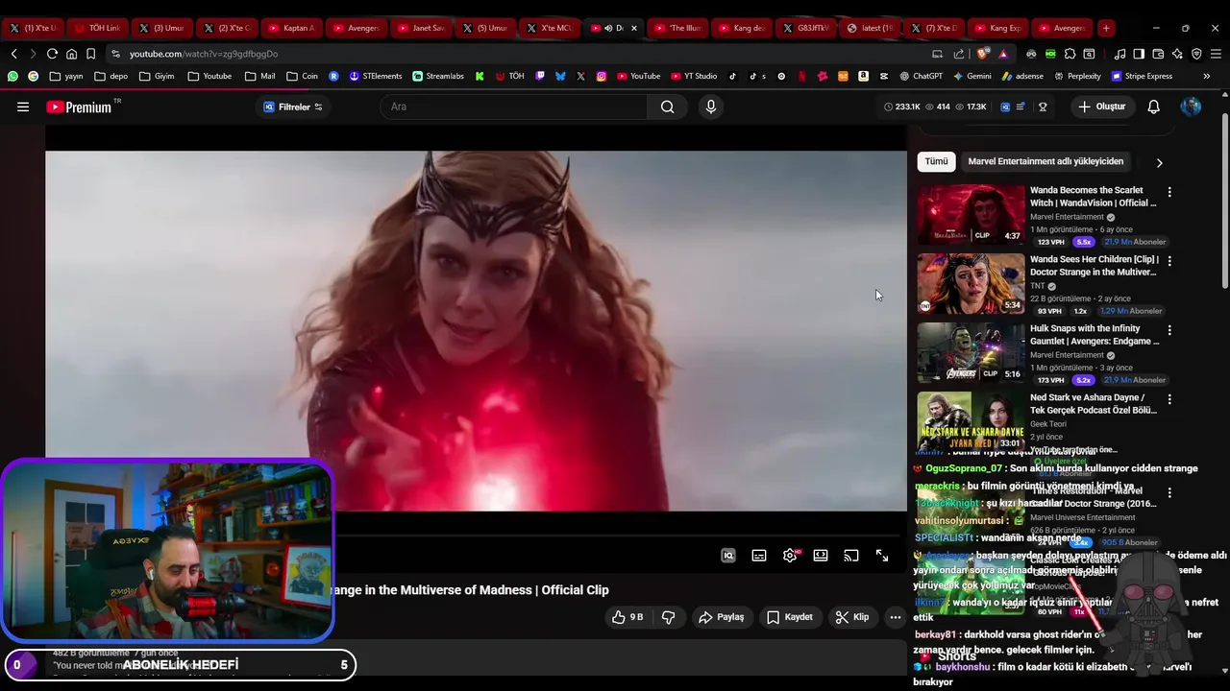Image resolution: width=1230 pixels, height=691 pixels.
Task: Click vidIQ trophy icon in header
Action: click(1043, 107)
